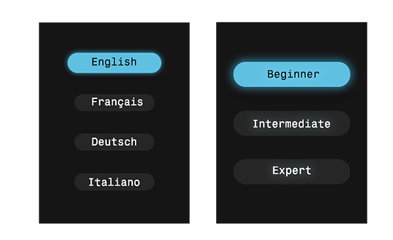Activate the grey Expert pill button

click(291, 172)
